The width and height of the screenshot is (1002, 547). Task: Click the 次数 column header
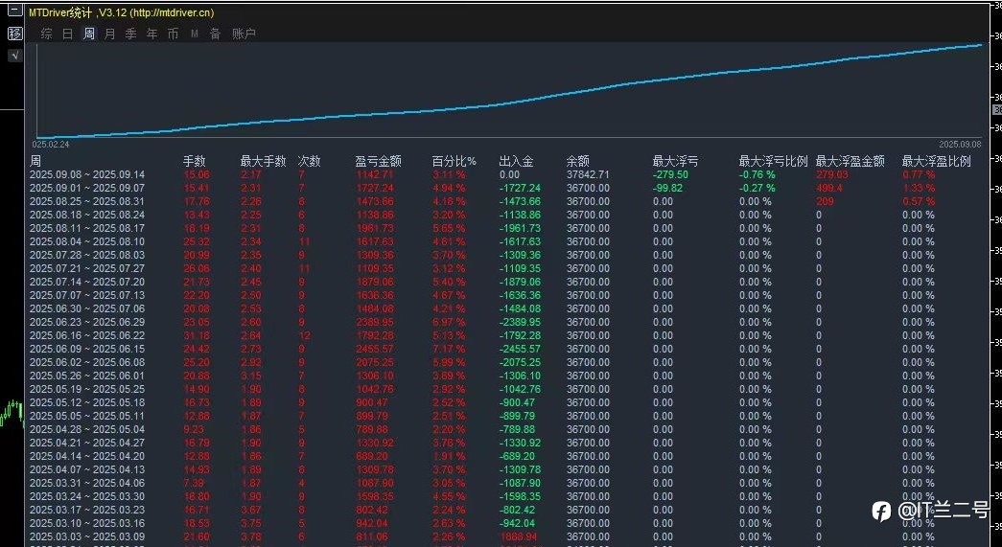point(310,162)
